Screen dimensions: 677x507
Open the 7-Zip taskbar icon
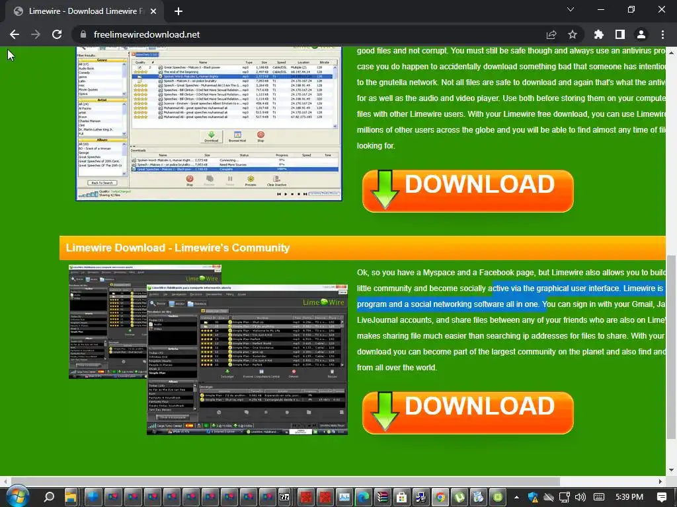(284, 497)
